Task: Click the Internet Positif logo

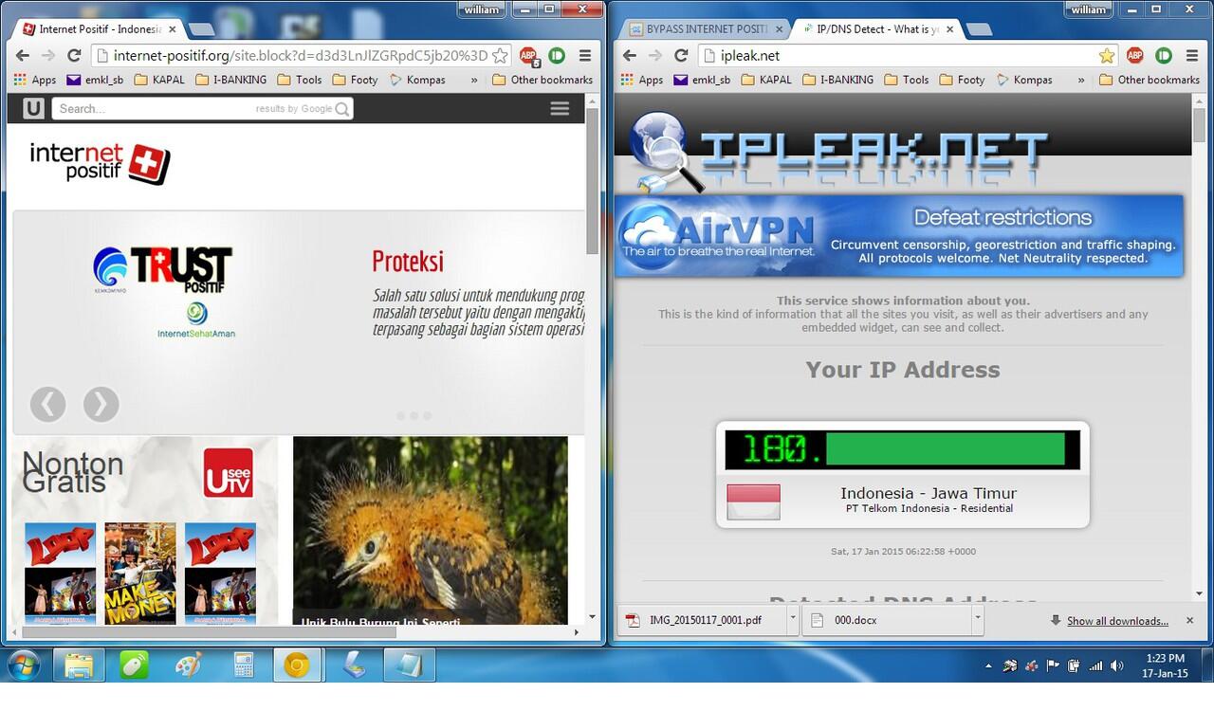Action: 100,163
